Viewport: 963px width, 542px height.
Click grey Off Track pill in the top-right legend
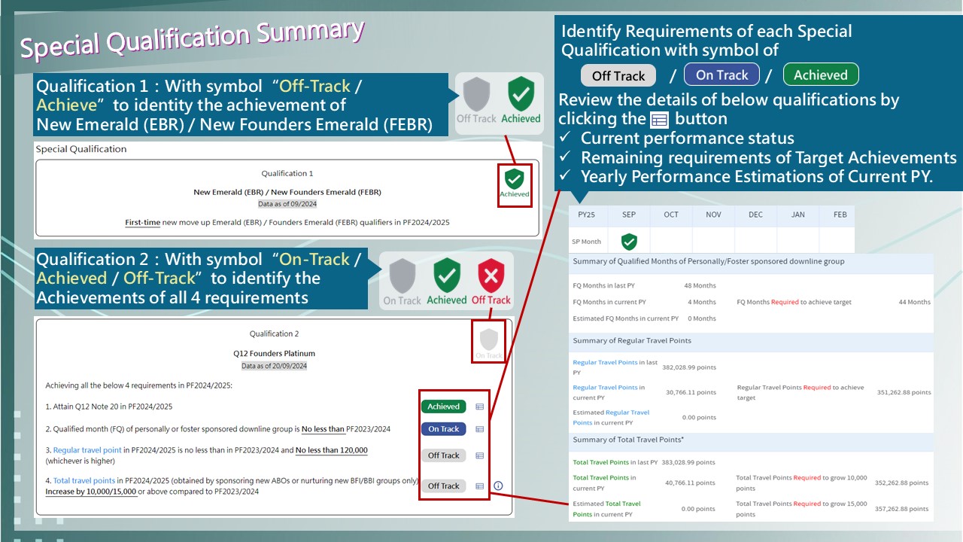tap(618, 75)
